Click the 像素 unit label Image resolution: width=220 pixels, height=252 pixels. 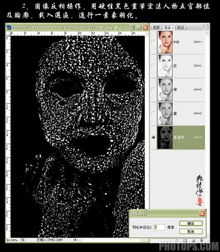point(171,227)
